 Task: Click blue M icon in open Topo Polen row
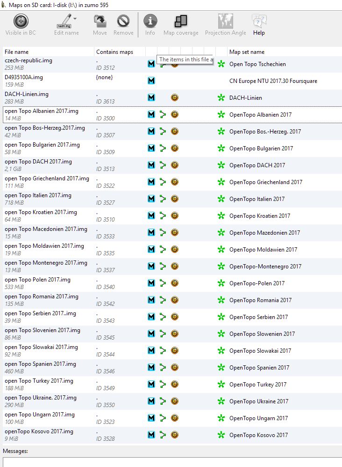pos(151,283)
